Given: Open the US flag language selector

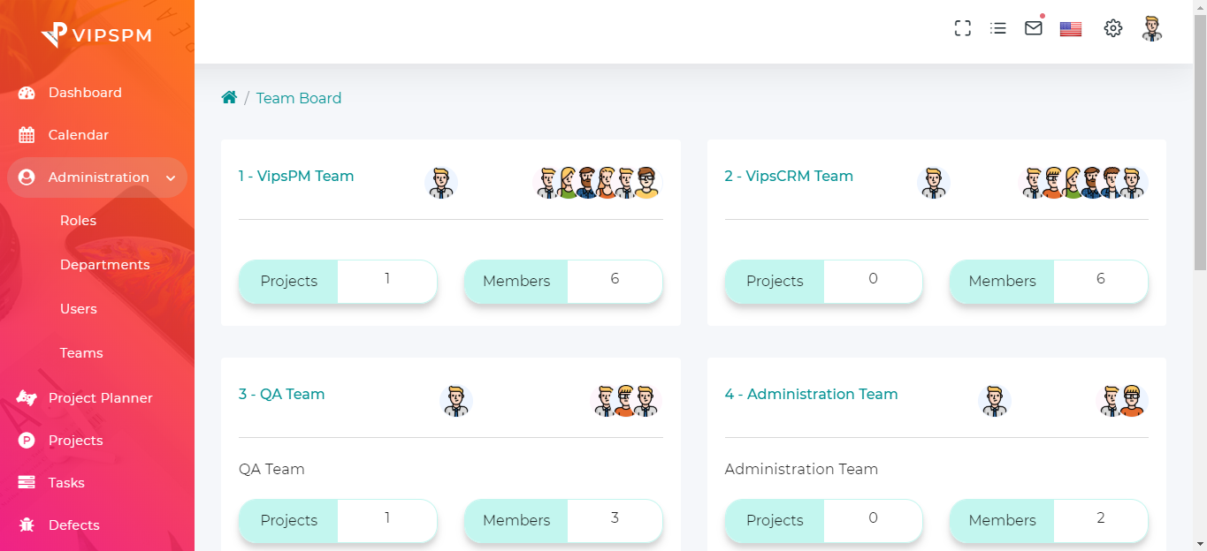Looking at the screenshot, I should 1071,29.
